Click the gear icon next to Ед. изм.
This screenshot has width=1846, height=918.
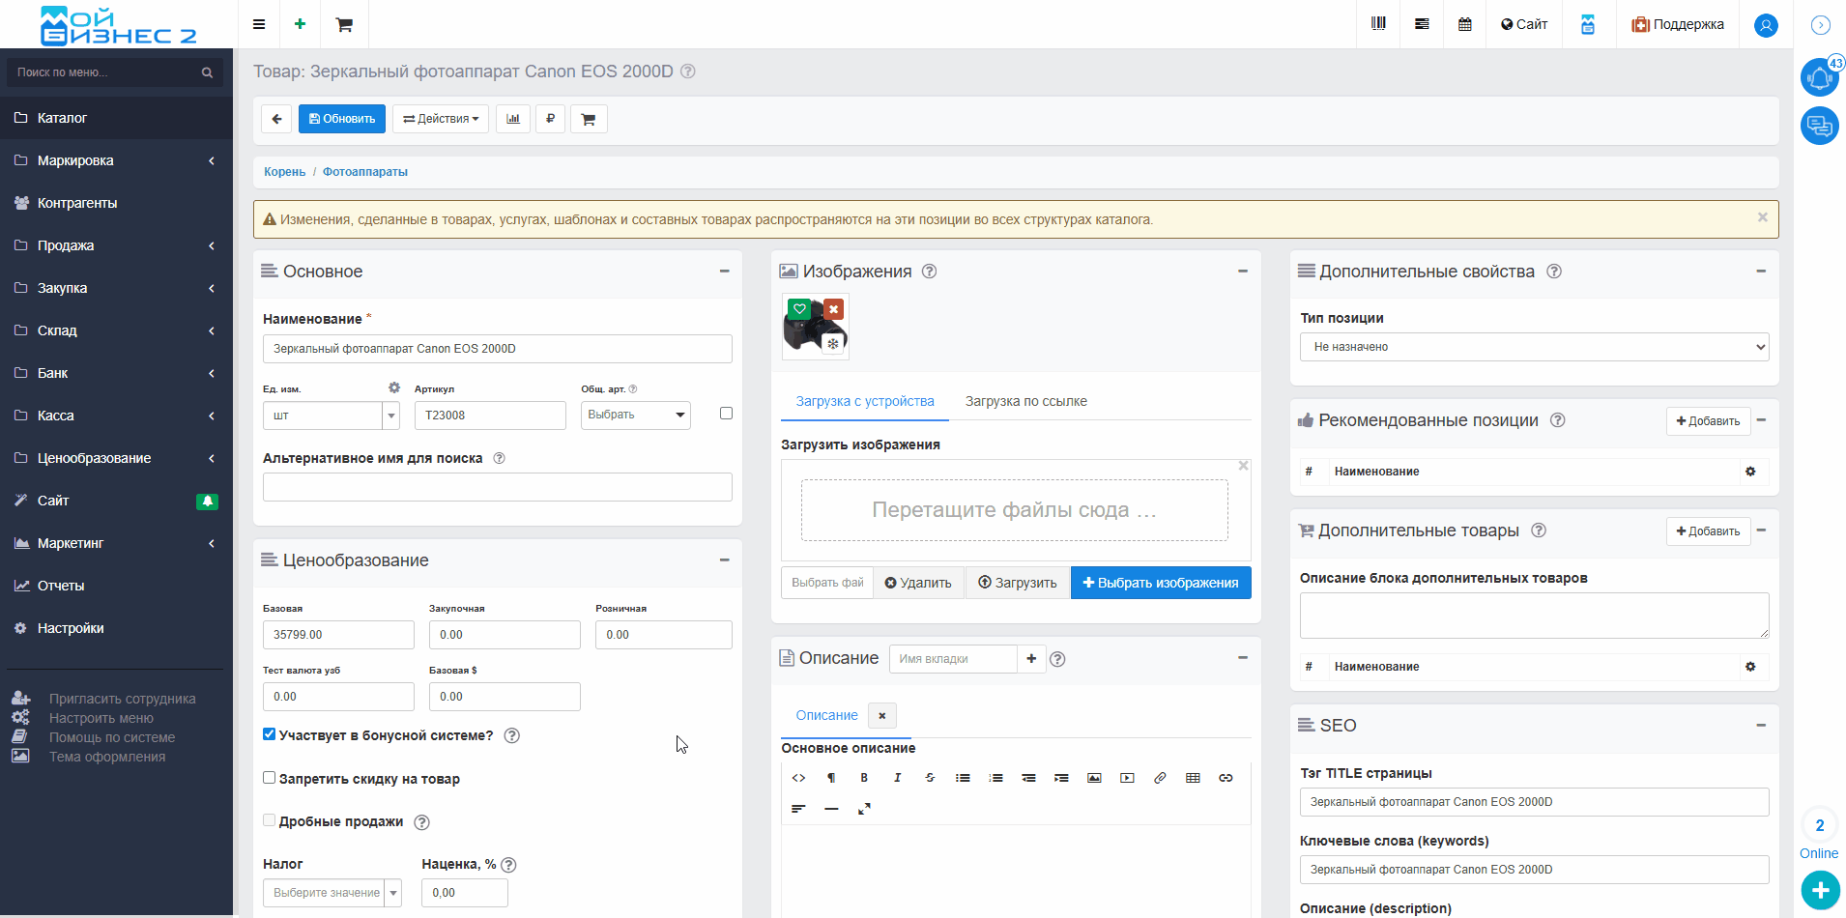tap(394, 387)
